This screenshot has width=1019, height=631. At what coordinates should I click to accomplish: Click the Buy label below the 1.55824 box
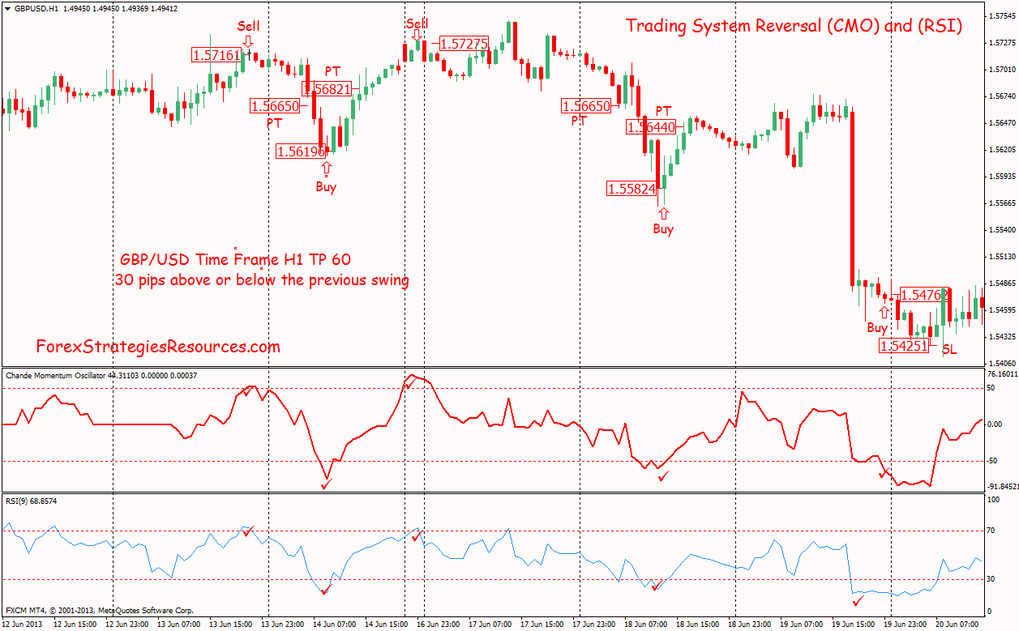point(663,229)
